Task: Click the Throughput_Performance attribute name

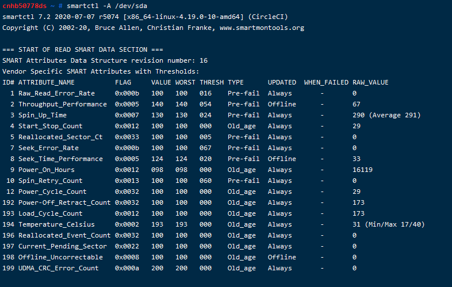Action: (63, 104)
